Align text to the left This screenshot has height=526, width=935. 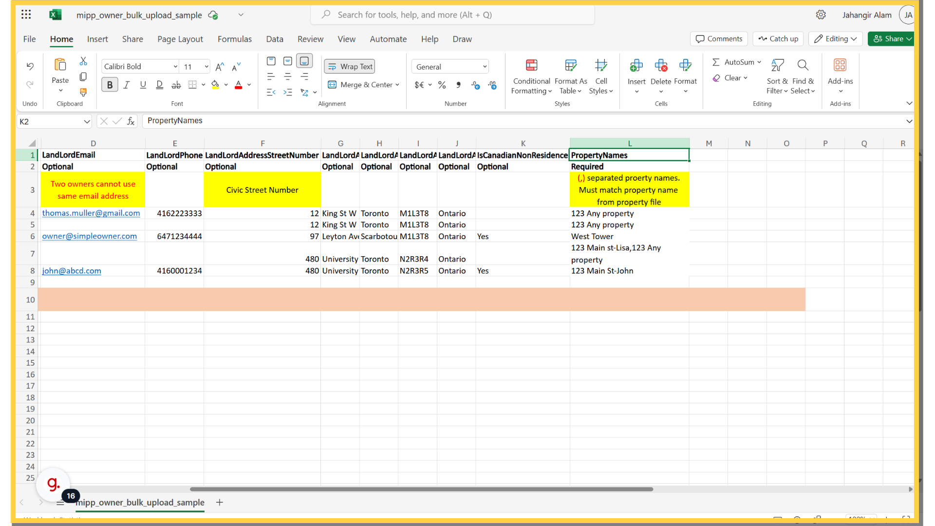click(x=271, y=76)
